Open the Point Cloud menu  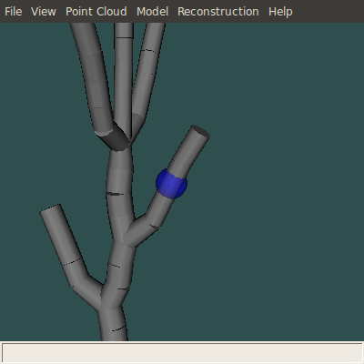(96, 12)
